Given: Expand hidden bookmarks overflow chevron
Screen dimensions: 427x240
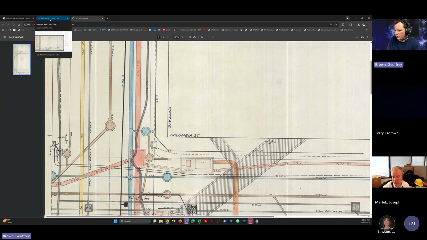Looking at the screenshot, I should pyautogui.click(x=367, y=30).
